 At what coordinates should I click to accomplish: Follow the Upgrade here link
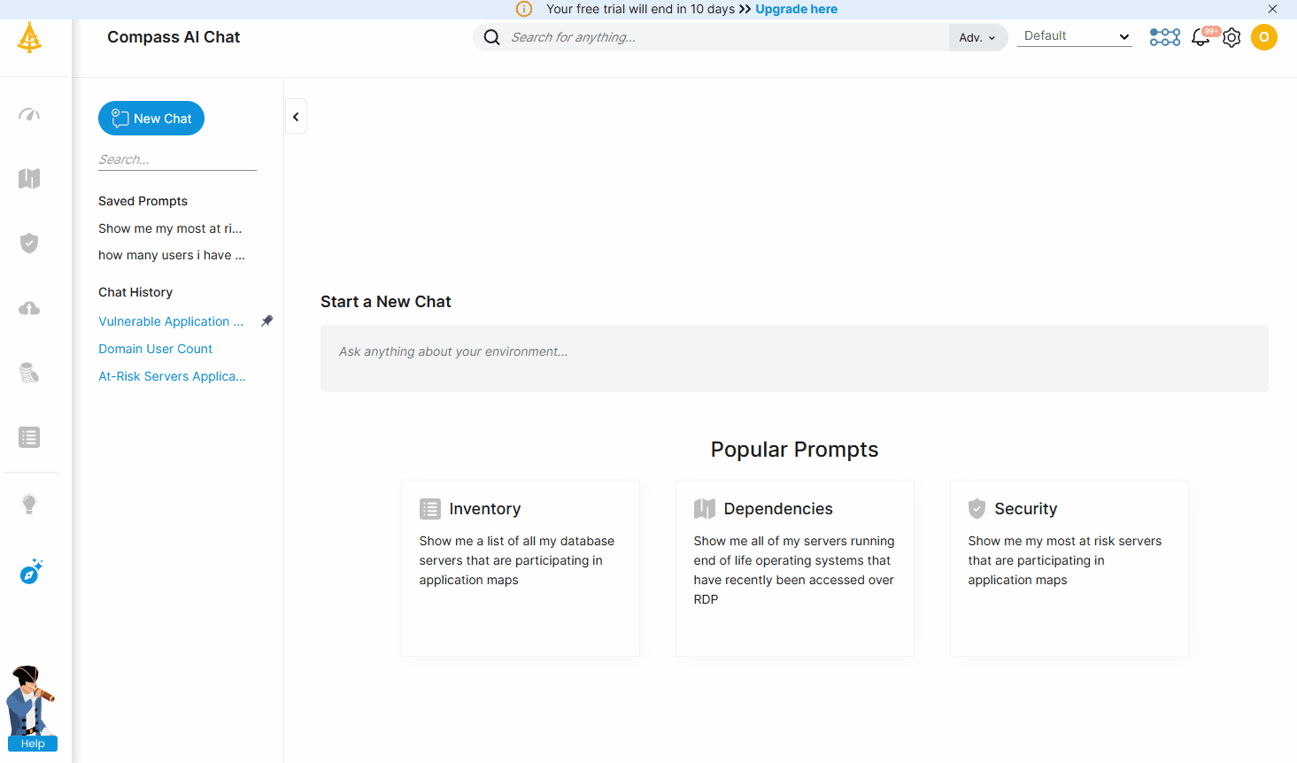pos(796,9)
